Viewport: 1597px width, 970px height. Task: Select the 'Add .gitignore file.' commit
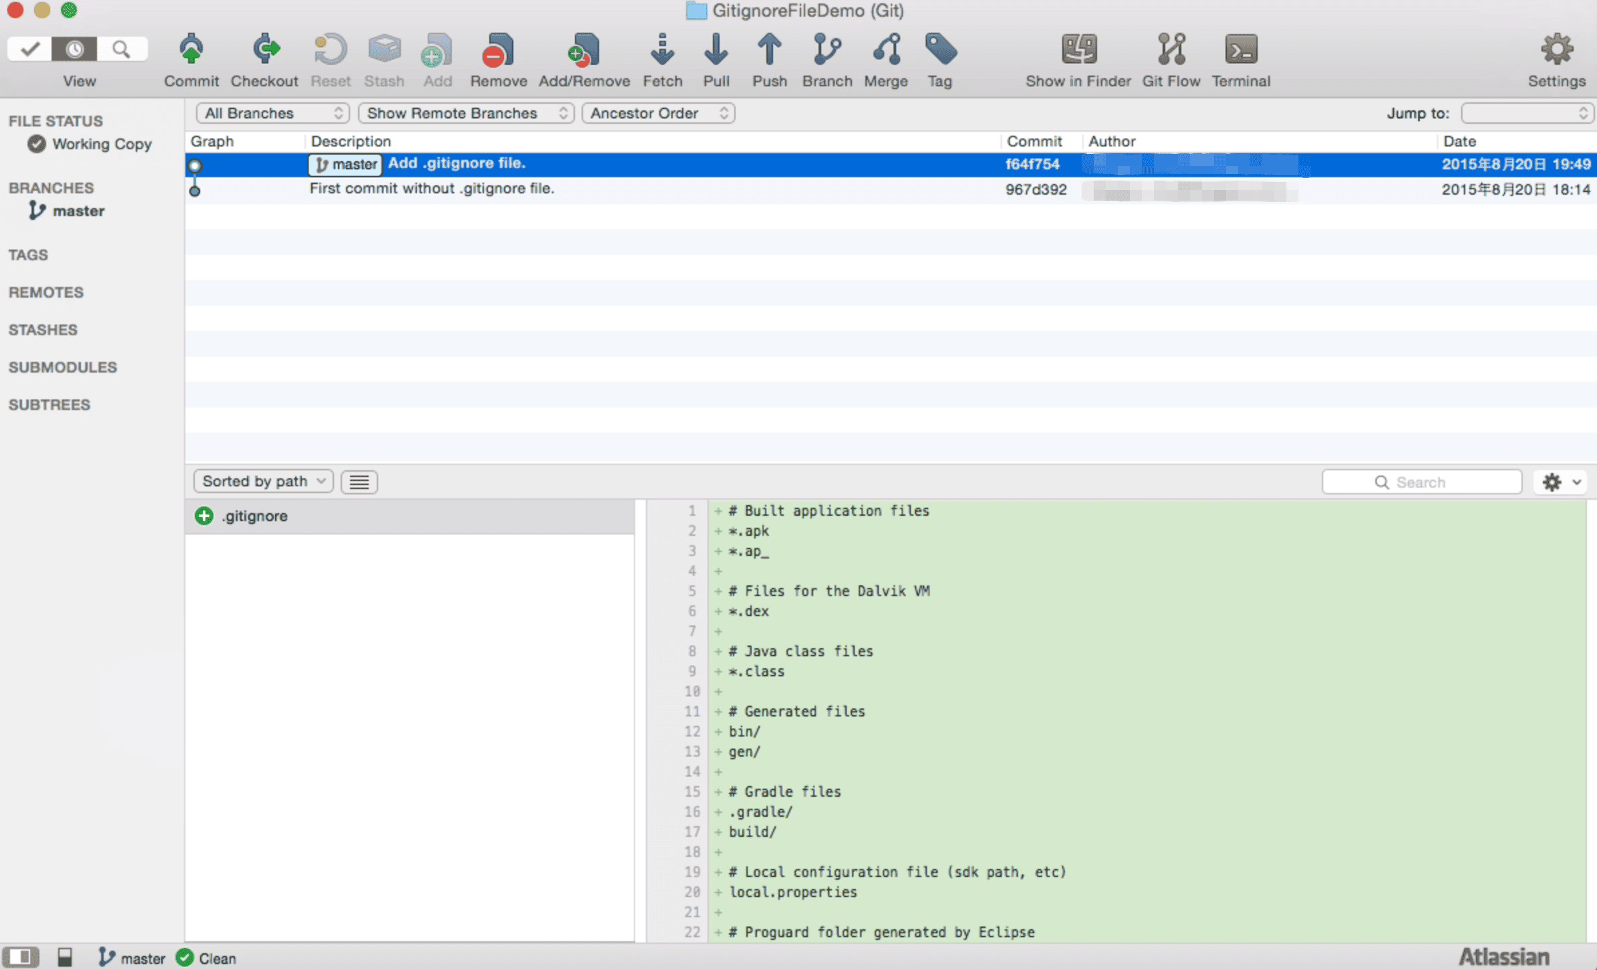click(891, 165)
